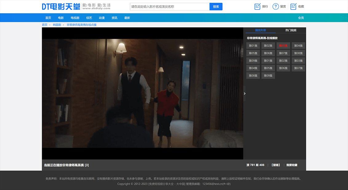The image size is (348, 190).
Task: Click 我要收藏 below the player
Action: (291, 165)
